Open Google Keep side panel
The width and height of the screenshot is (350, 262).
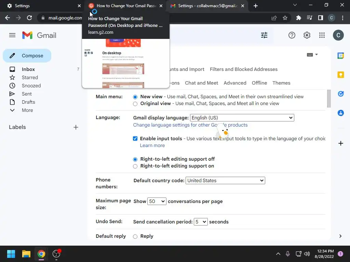click(341, 75)
